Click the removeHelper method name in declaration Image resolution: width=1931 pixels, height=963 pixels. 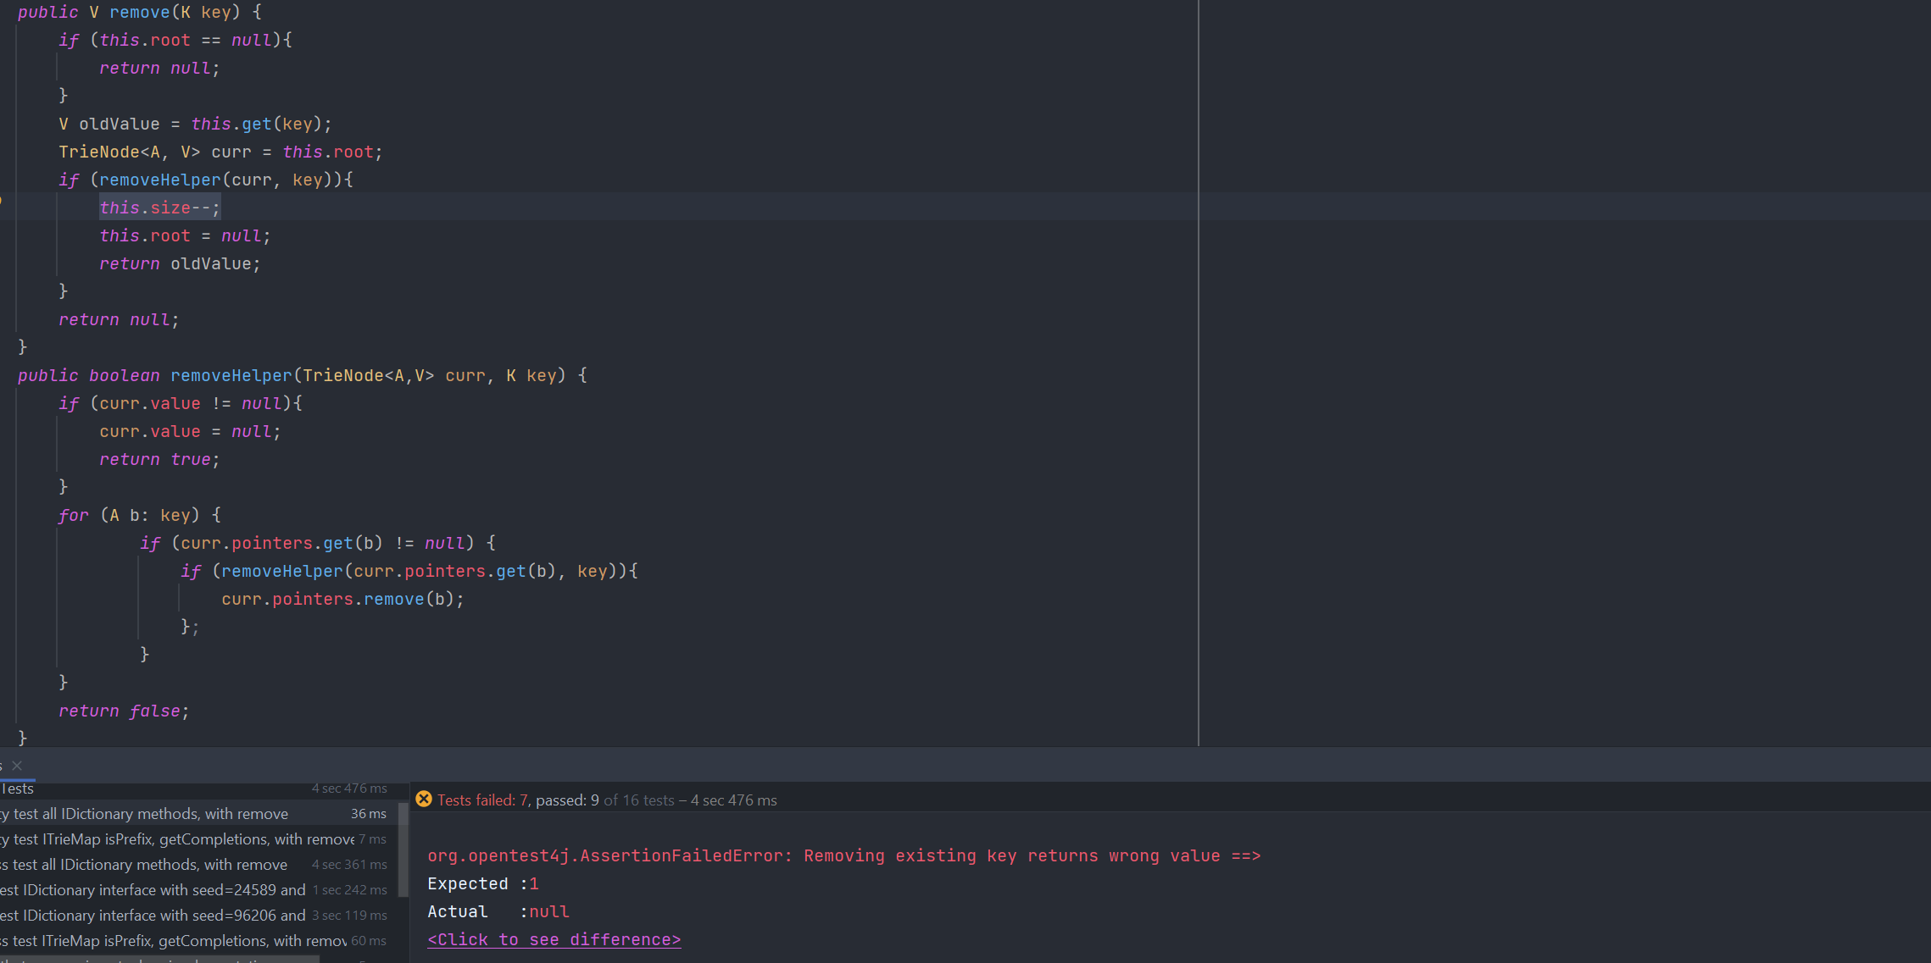pos(231,375)
